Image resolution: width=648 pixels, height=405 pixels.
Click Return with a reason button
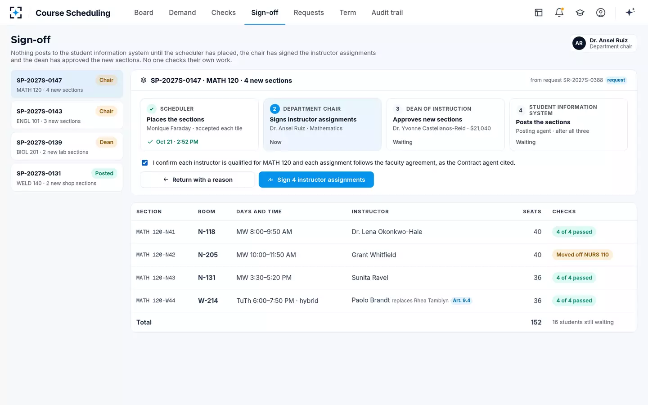[198, 180]
